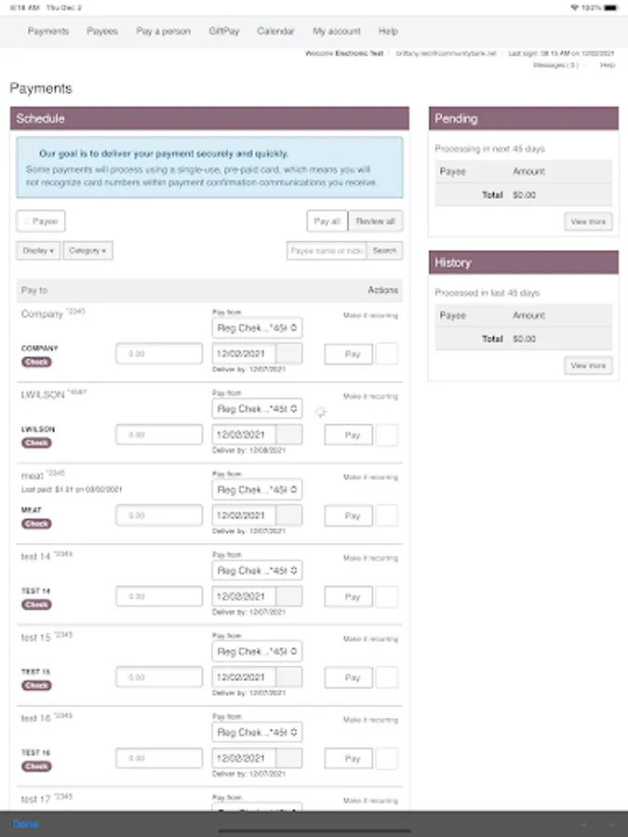Click the Check badge under LWILSON

[36, 443]
